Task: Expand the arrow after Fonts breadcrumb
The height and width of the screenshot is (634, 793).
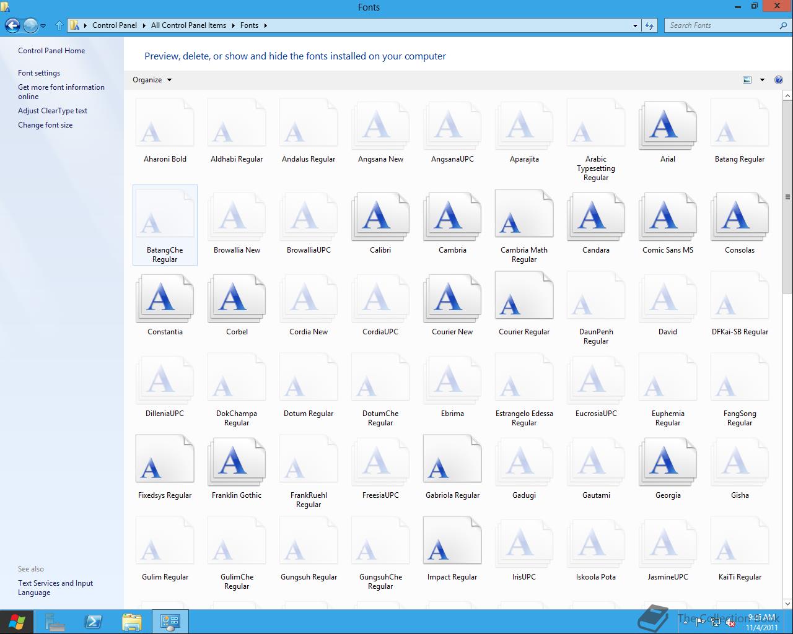Action: click(x=265, y=25)
